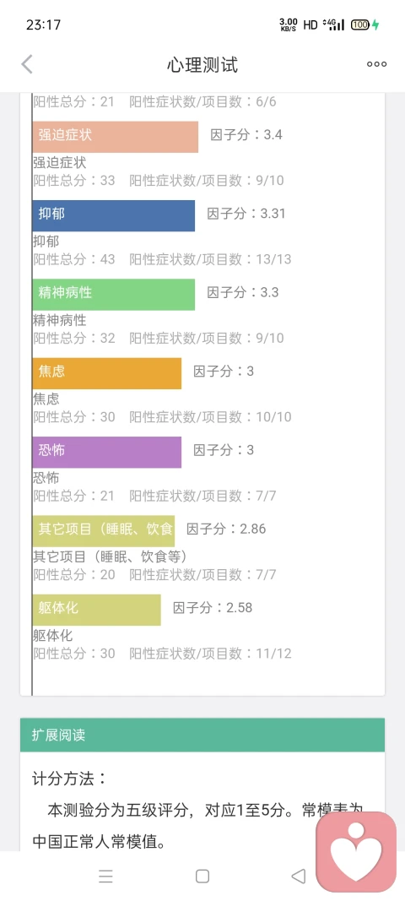Tap the Android home square button
Screen dimensions: 405x901
point(202,876)
